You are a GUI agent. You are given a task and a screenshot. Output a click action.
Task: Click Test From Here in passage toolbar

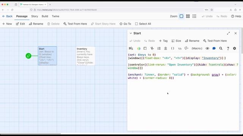tap(75, 24)
